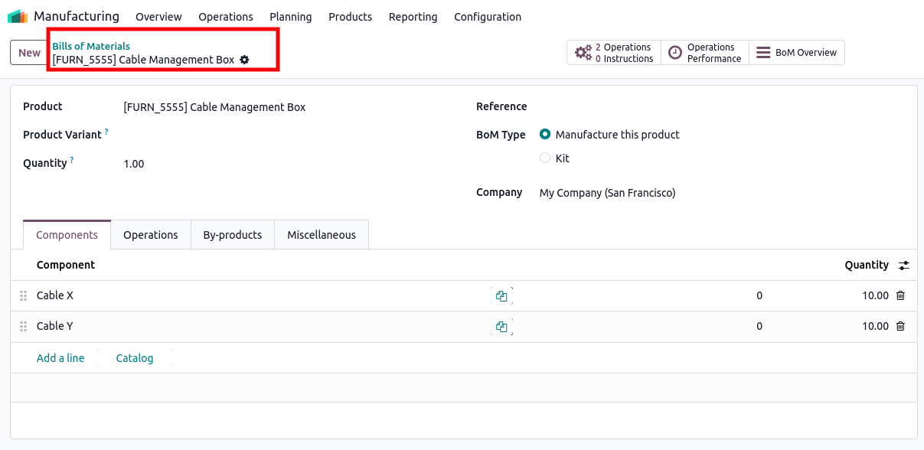Open the Configuration menu
924x450 pixels.
[487, 17]
